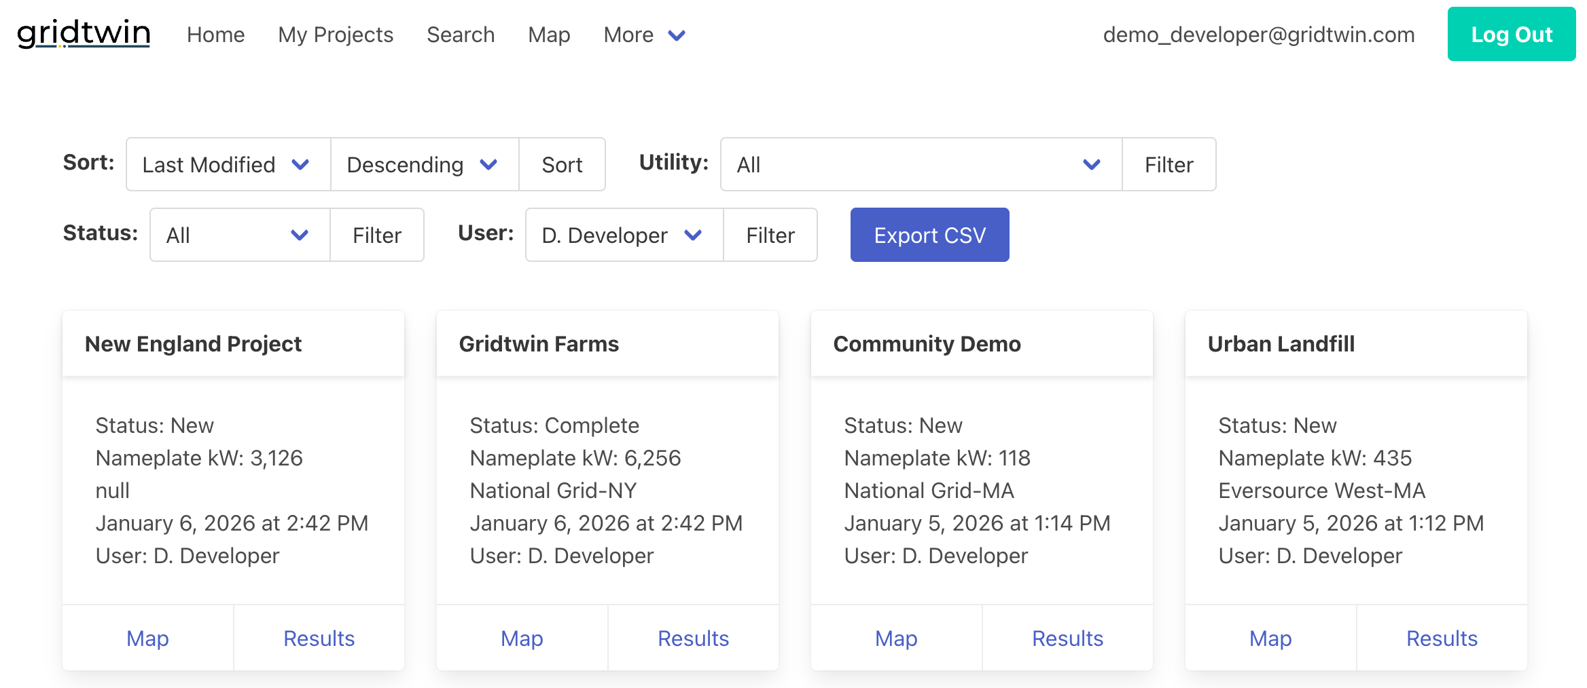Open the User selection dropdown

click(622, 235)
